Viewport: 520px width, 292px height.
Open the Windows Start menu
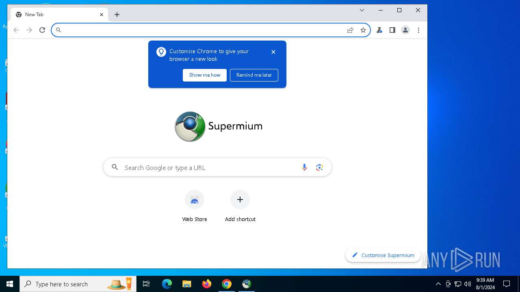10,284
